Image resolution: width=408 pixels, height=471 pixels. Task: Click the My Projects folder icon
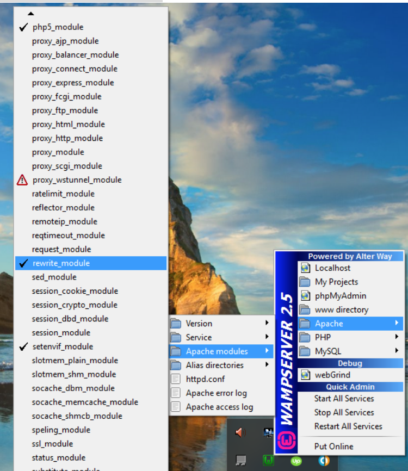(x=305, y=282)
